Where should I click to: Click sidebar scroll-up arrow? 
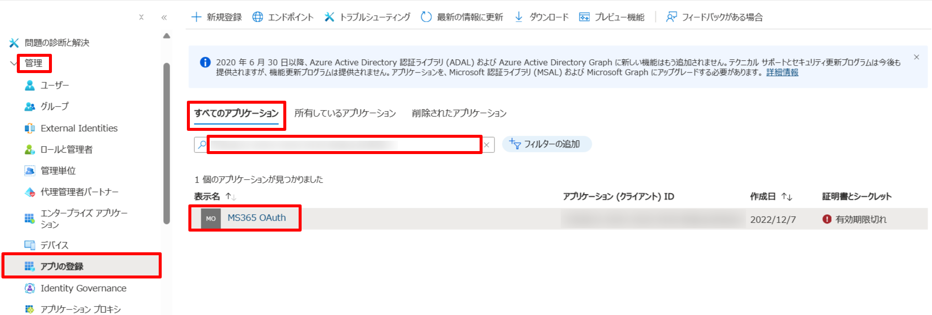(x=167, y=36)
